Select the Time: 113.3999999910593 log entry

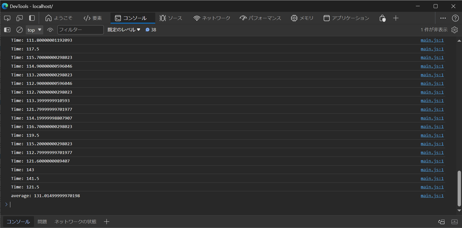pyautogui.click(x=40, y=101)
